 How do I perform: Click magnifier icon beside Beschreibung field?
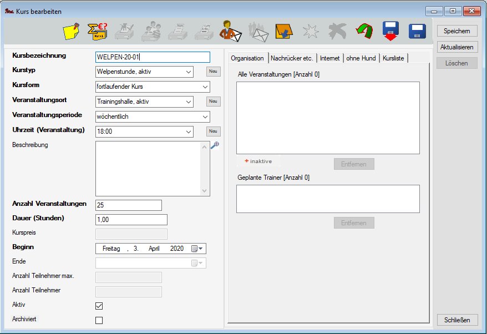215,145
